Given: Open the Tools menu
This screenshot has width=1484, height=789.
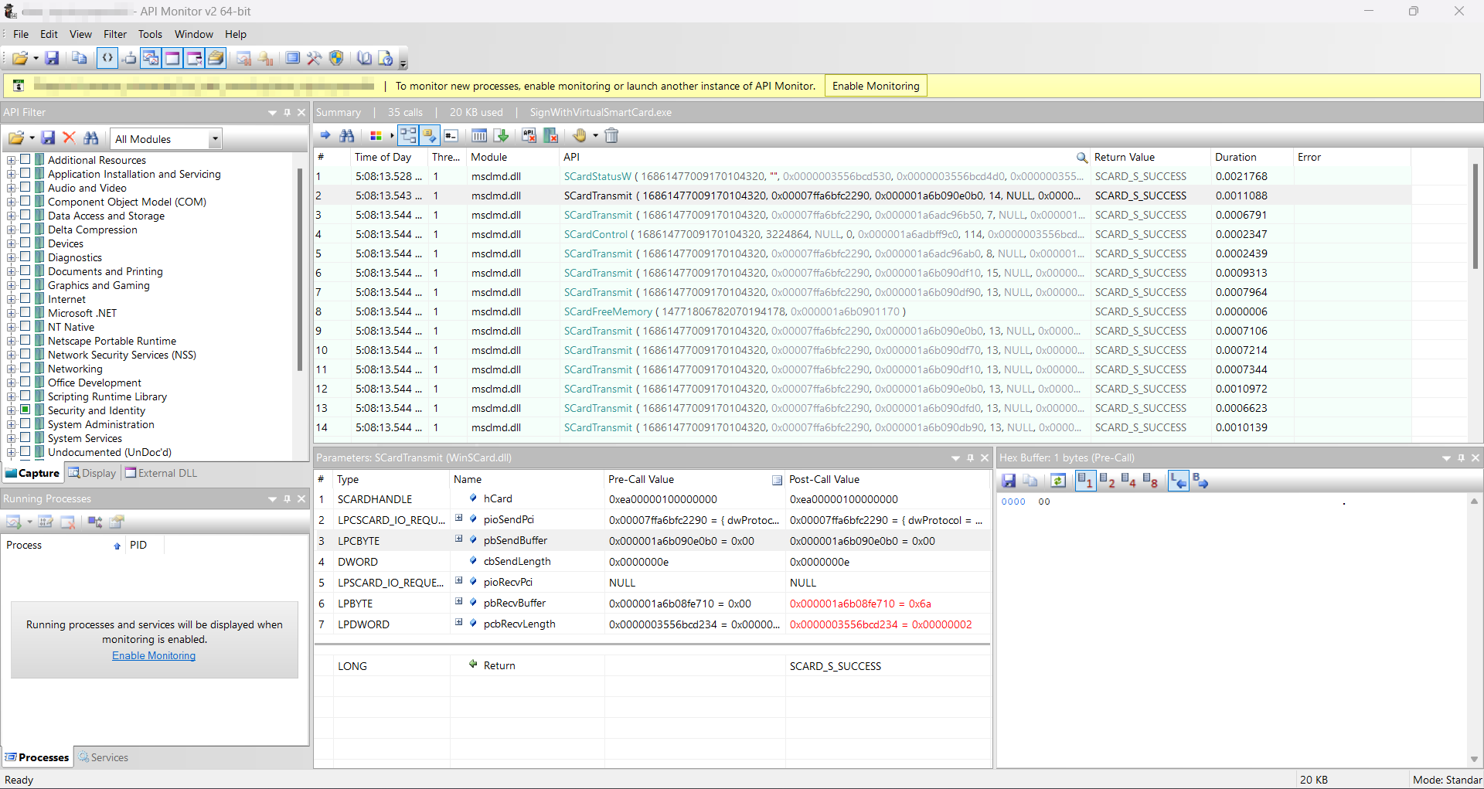Looking at the screenshot, I should [150, 34].
